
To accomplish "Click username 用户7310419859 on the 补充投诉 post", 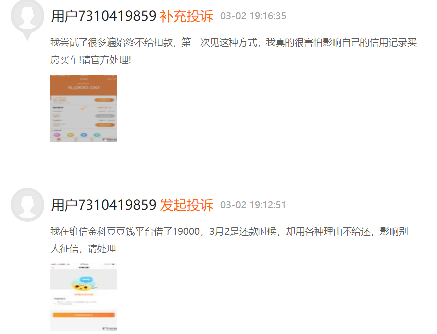I will point(103,16).
